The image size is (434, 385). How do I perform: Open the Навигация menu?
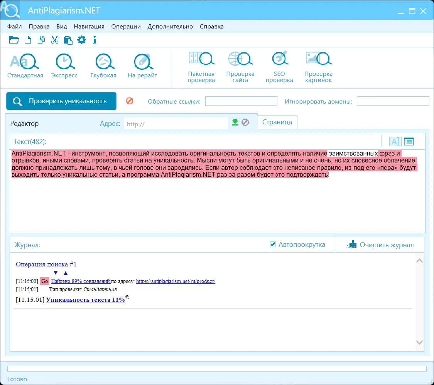click(x=89, y=27)
